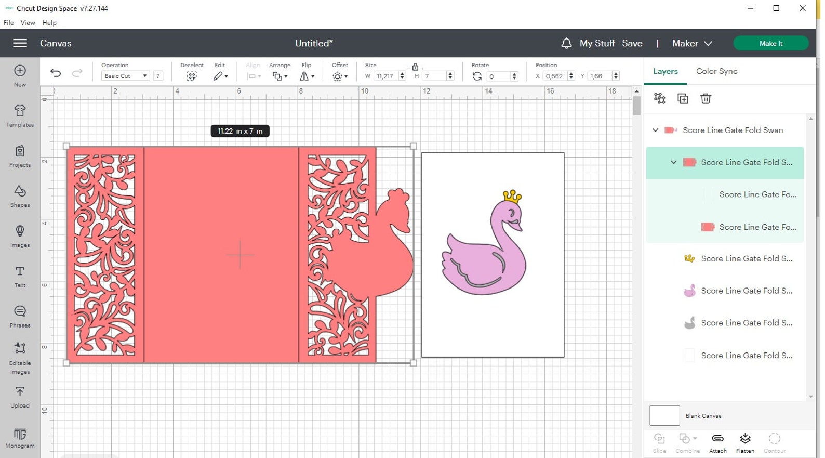Collapse the Score Line Gate Fold Swan group
825x458 pixels.
click(655, 130)
